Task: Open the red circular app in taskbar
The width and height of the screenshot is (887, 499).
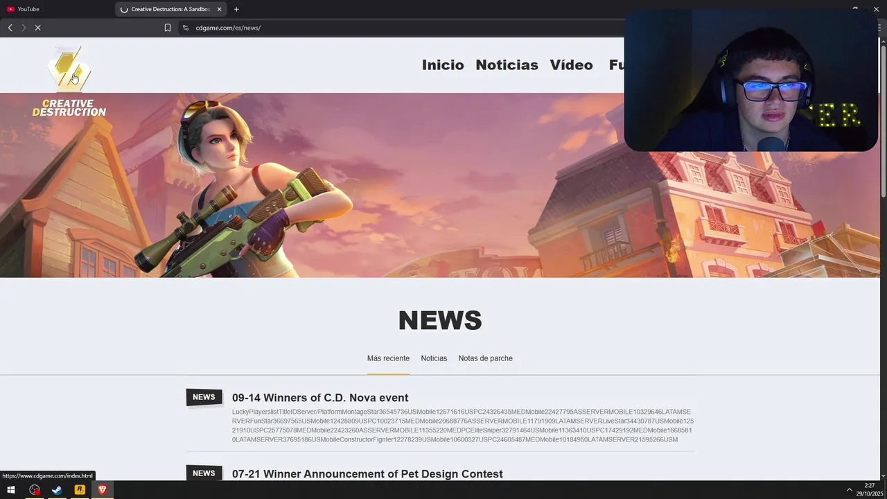Action: (x=35, y=490)
